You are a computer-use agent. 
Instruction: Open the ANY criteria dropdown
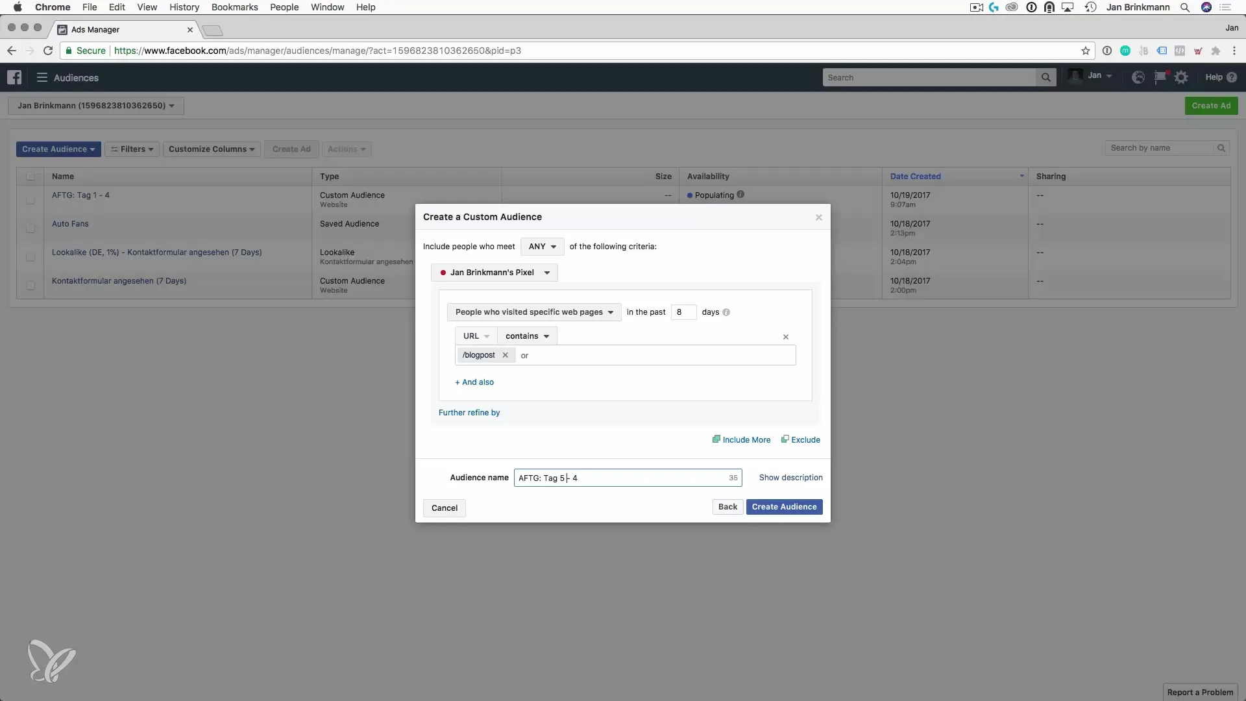[x=542, y=247]
